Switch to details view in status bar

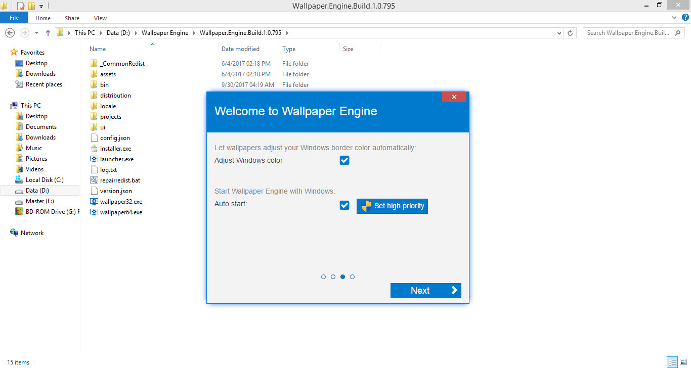pyautogui.click(x=672, y=362)
